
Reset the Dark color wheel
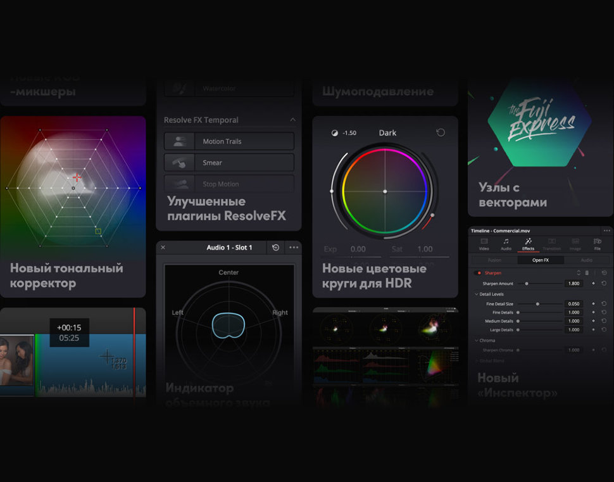coord(441,132)
